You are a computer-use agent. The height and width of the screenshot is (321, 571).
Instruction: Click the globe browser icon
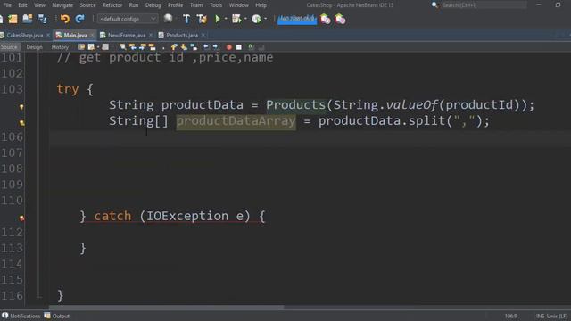(x=168, y=19)
